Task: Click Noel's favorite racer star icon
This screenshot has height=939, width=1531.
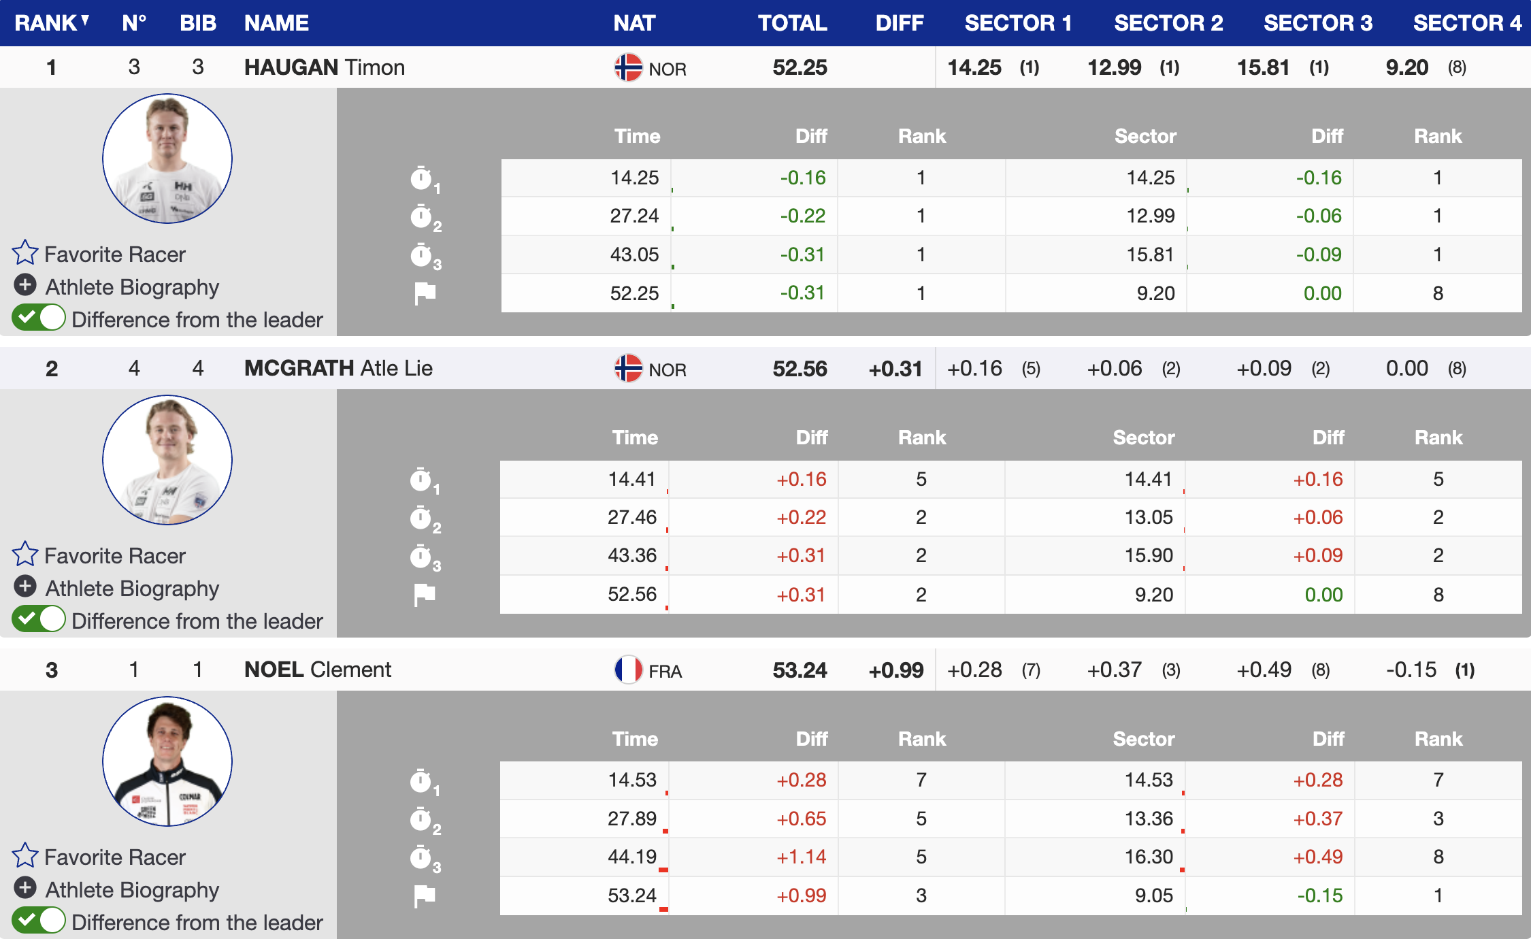Action: [x=25, y=856]
